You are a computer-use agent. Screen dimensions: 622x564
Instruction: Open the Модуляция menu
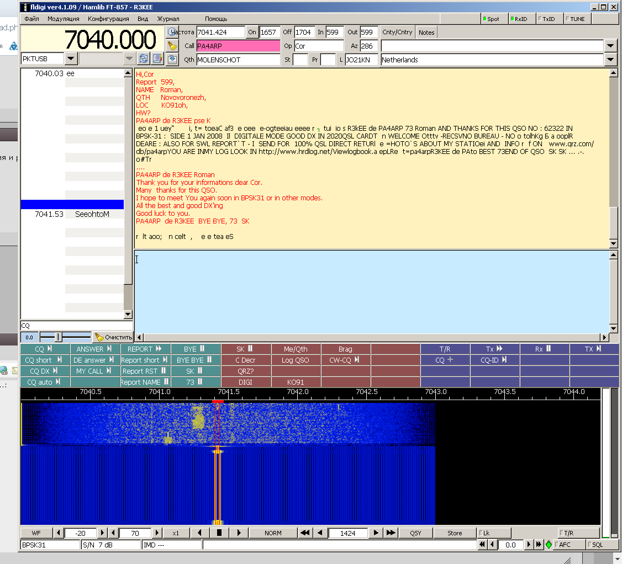63,19
